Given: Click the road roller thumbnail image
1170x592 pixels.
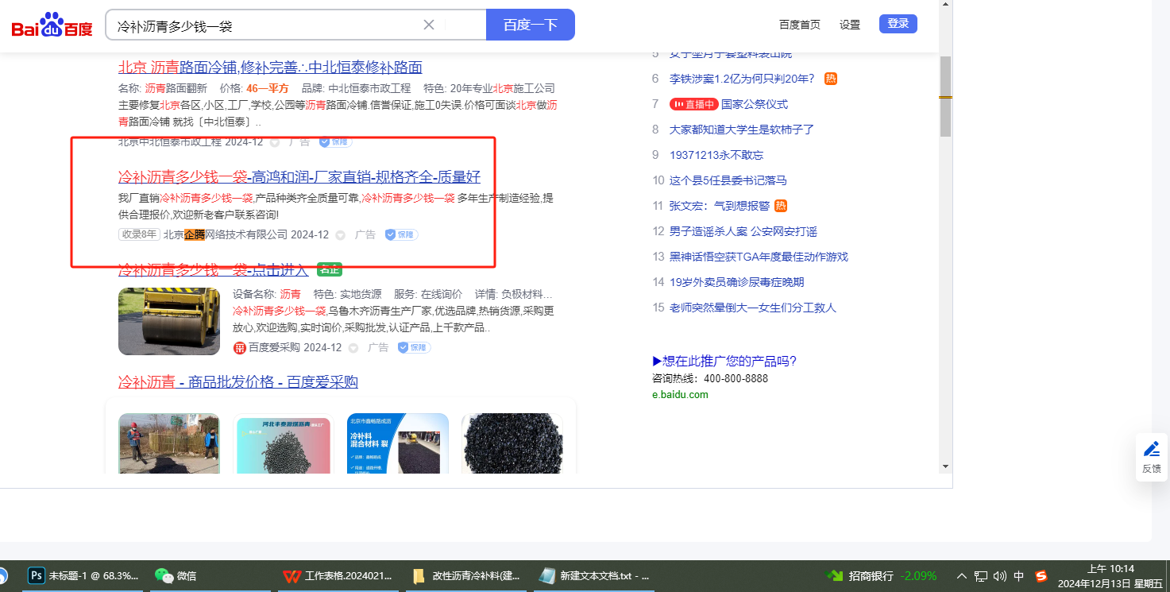Looking at the screenshot, I should (169, 321).
